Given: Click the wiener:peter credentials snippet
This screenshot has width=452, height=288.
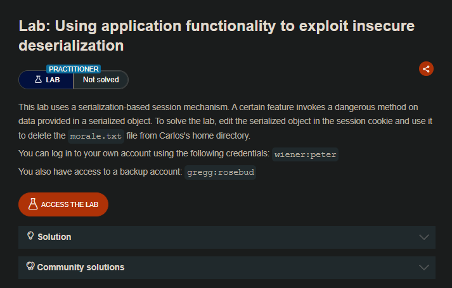Looking at the screenshot, I should (305, 154).
